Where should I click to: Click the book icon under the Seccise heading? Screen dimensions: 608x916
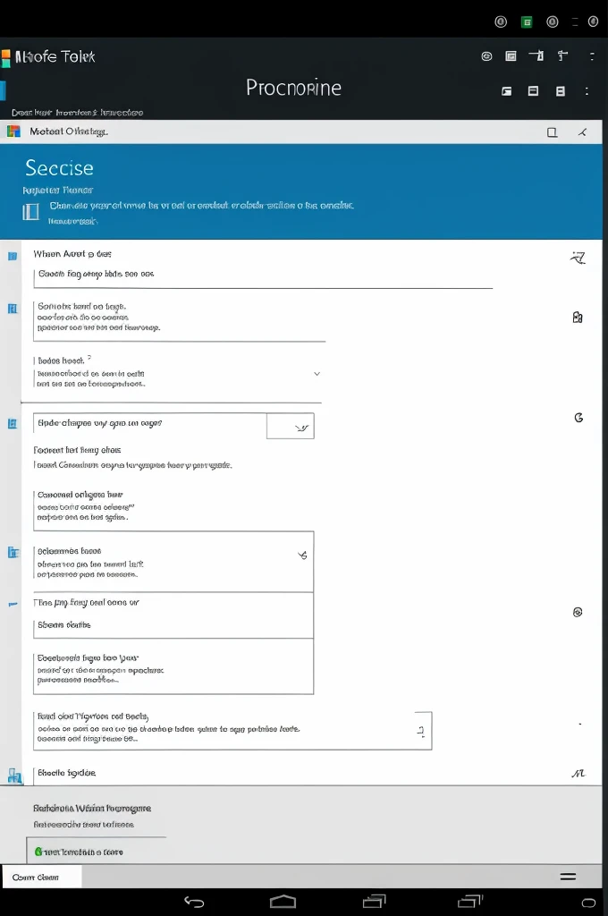pyautogui.click(x=30, y=211)
